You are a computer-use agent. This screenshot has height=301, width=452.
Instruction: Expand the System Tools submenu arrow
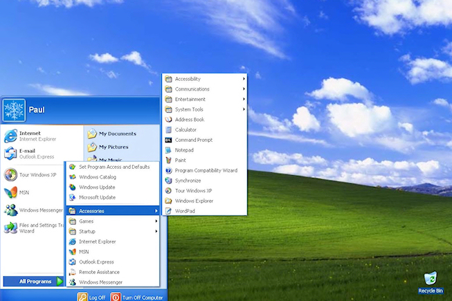click(244, 109)
